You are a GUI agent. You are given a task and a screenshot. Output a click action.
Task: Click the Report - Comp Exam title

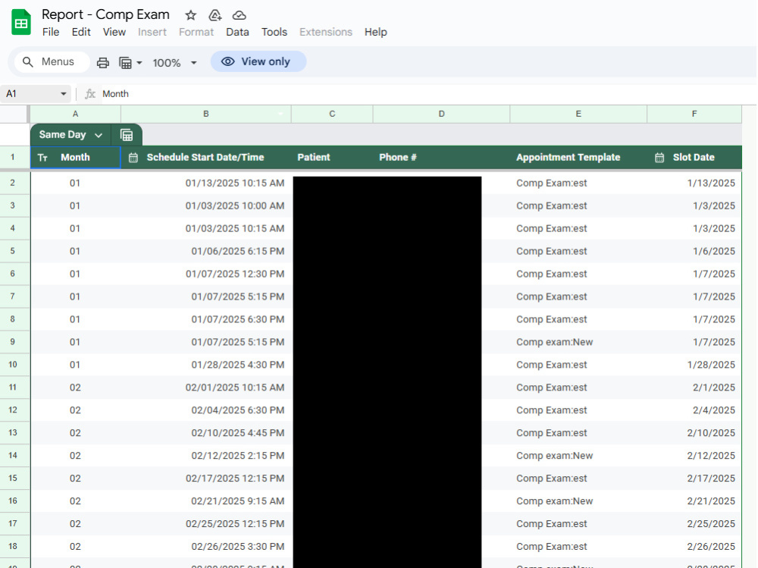tap(105, 14)
